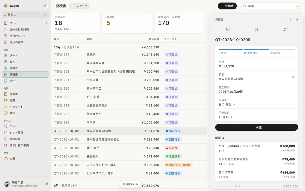Open 会計 in sidebar

[25, 113]
